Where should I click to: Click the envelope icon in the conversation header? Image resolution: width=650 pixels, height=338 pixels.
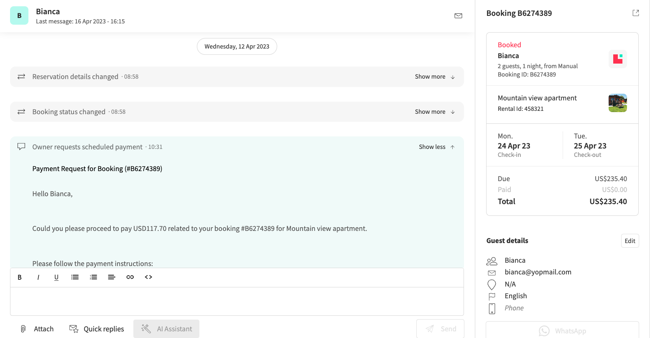pyautogui.click(x=458, y=15)
